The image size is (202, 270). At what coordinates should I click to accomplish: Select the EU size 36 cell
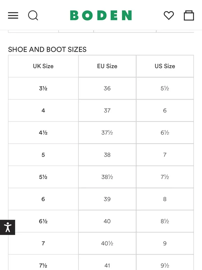(x=107, y=88)
